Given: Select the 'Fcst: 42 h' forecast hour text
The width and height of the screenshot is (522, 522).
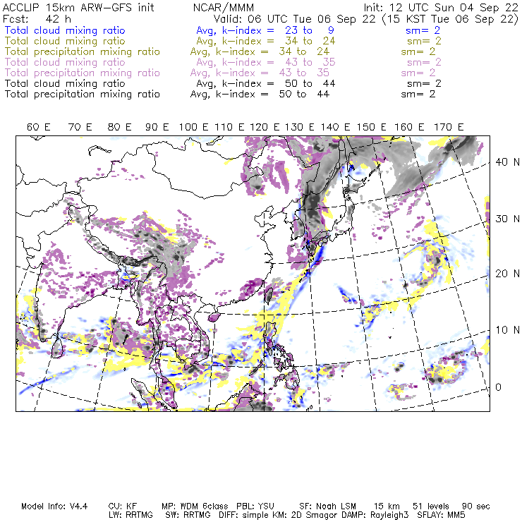Looking at the screenshot, I should (37, 18).
